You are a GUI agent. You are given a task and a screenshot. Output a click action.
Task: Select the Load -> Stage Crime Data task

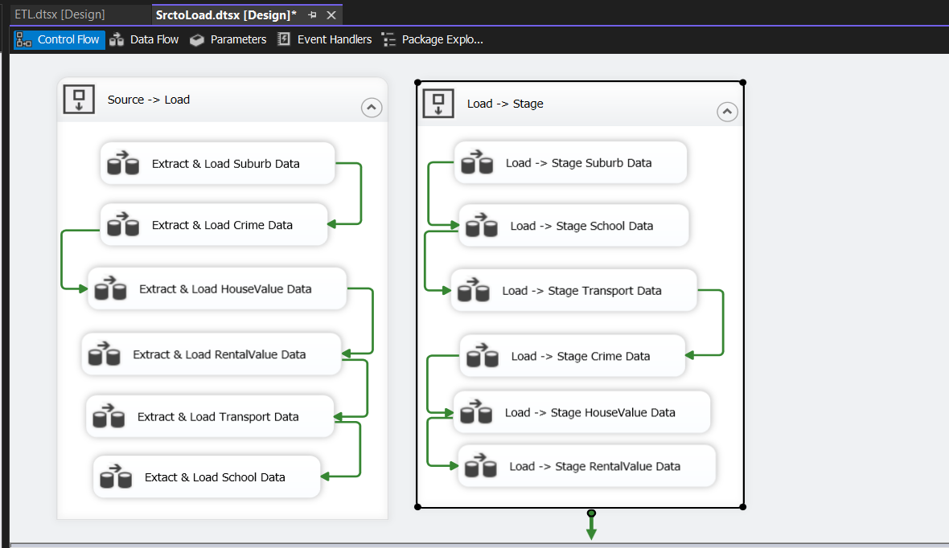(580, 356)
